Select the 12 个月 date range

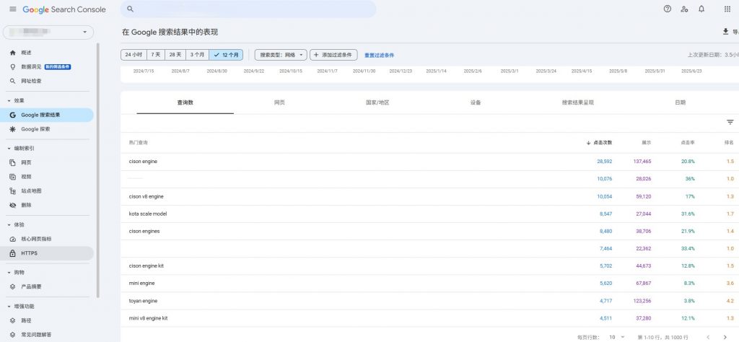pyautogui.click(x=226, y=55)
